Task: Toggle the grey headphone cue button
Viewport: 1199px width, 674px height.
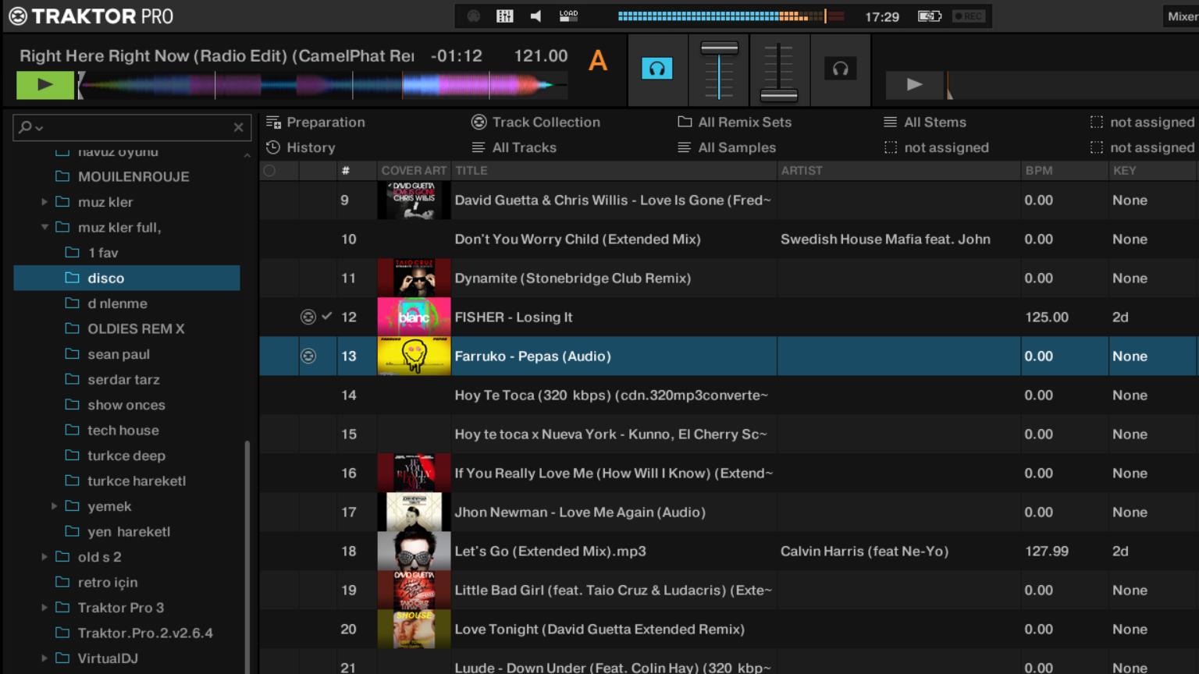Action: [840, 69]
